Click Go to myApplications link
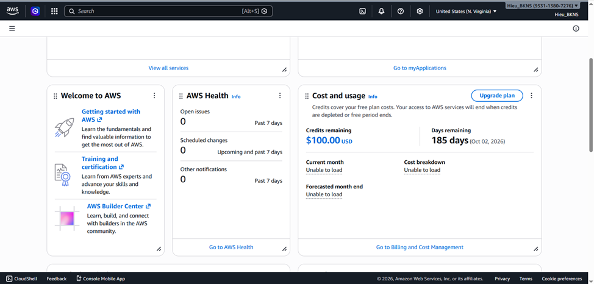Viewport: 594px width, 284px height. [x=420, y=68]
